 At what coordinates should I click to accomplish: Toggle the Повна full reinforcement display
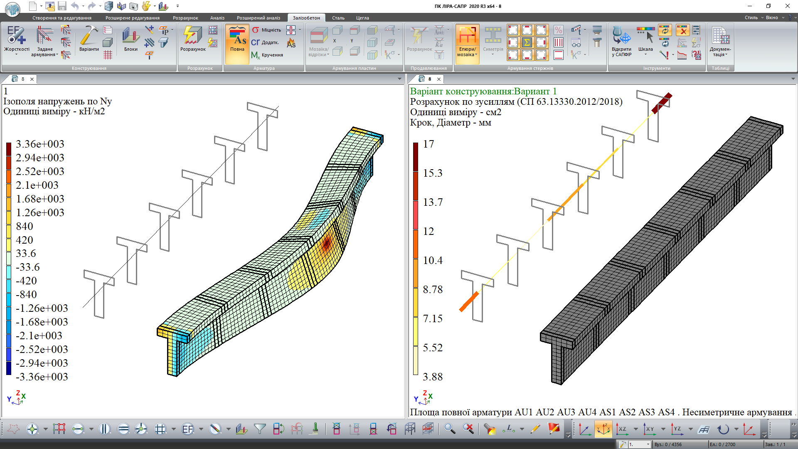(237, 39)
